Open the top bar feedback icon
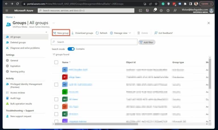 (175, 10)
